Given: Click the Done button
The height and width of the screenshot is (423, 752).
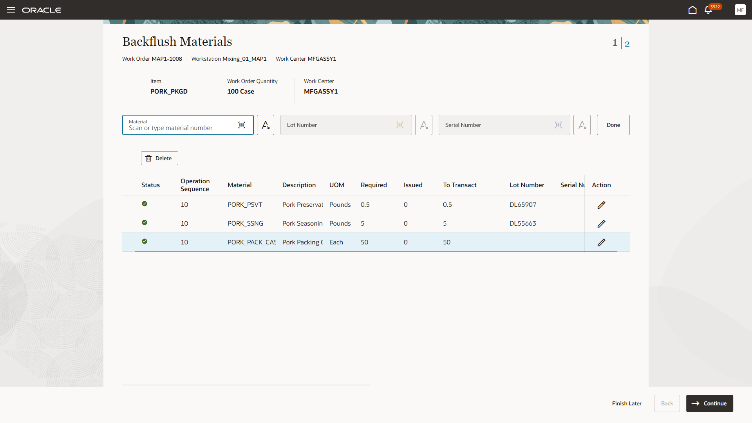Looking at the screenshot, I should [613, 125].
